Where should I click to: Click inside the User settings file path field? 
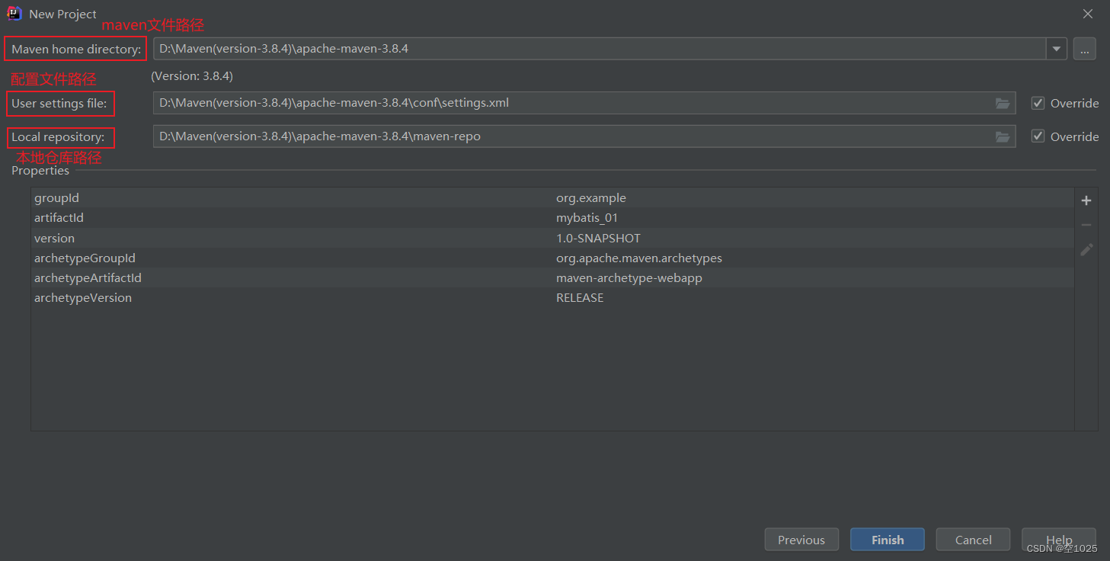click(533, 102)
